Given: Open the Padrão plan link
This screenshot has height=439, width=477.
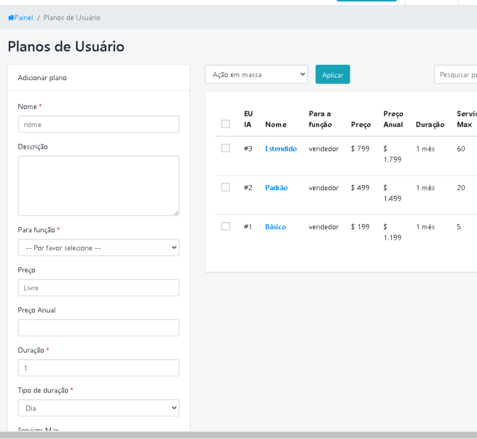Looking at the screenshot, I should coord(276,188).
